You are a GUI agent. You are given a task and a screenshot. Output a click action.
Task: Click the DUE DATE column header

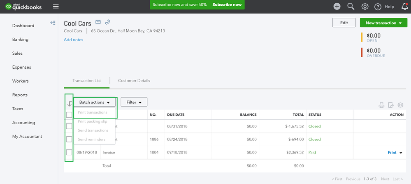tap(175, 115)
